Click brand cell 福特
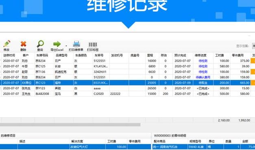 58,83
